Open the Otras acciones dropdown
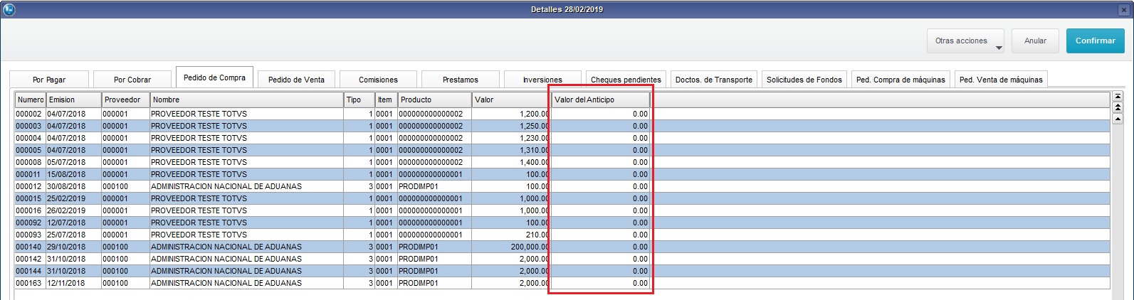The image size is (1134, 300). [965, 41]
